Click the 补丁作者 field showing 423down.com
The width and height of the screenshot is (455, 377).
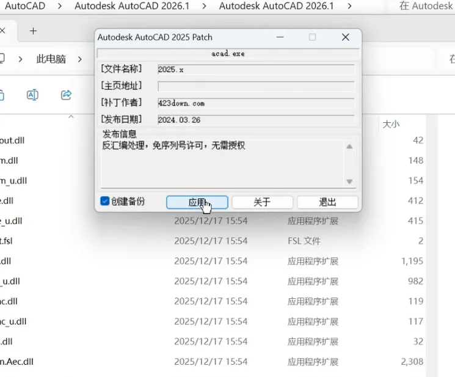click(256, 103)
